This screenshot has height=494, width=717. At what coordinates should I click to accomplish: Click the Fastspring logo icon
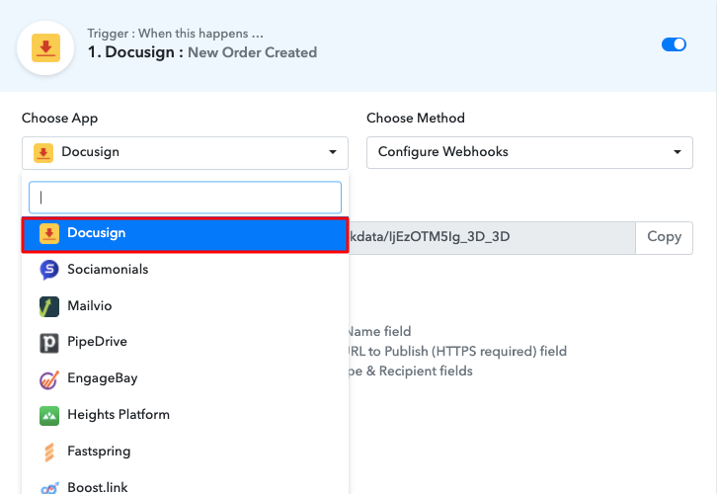coord(49,452)
